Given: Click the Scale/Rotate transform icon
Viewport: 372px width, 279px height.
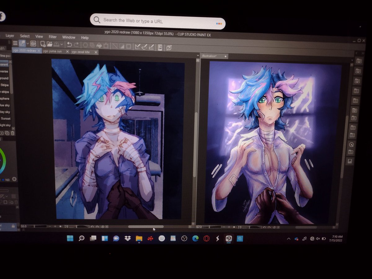Looking at the screenshot, I should [x=106, y=46].
